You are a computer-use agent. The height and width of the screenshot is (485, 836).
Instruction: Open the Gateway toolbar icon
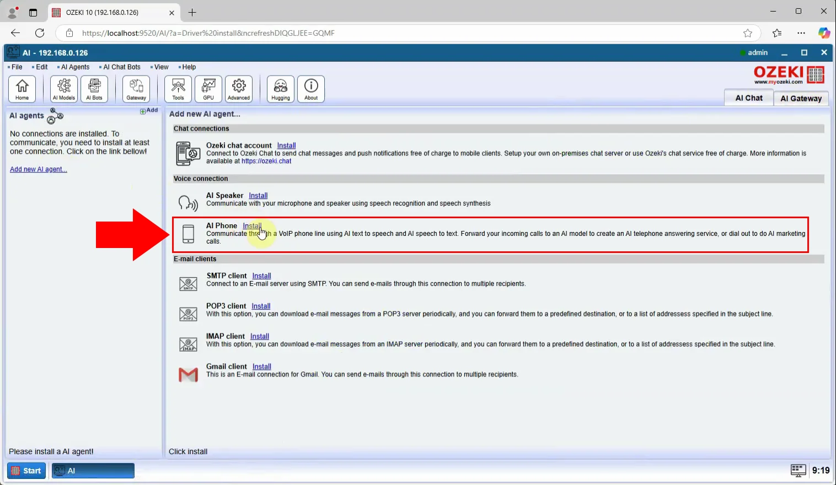pyautogui.click(x=136, y=89)
